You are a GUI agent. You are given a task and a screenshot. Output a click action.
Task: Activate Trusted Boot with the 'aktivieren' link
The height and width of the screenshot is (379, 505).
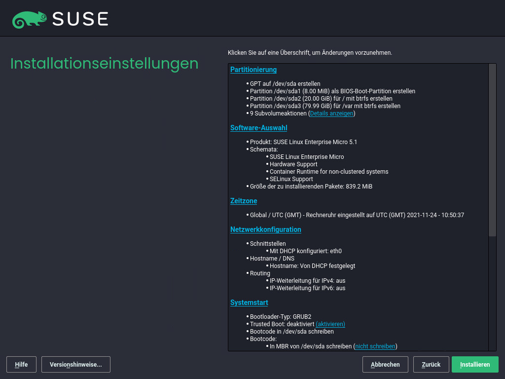[330, 324]
